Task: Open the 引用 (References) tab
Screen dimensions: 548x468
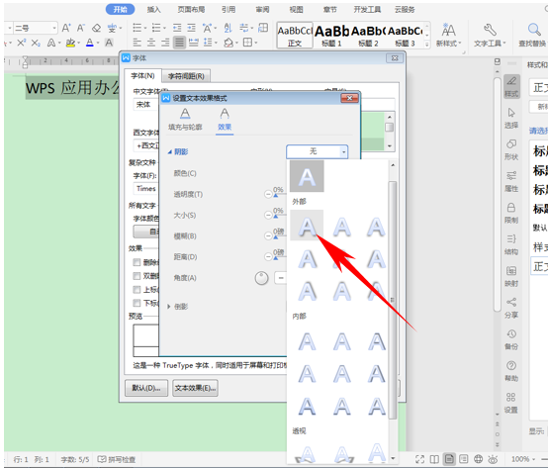Action: point(228,10)
